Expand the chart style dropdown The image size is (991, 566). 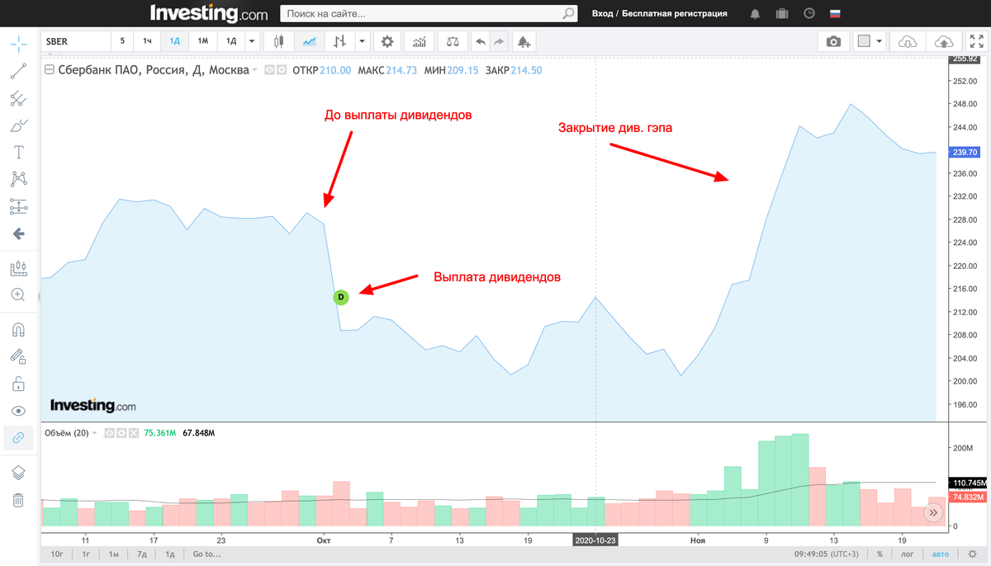pyautogui.click(x=362, y=41)
